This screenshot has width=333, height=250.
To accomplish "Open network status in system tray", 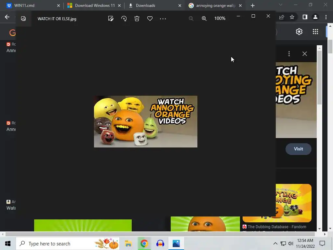I will click(x=283, y=243).
